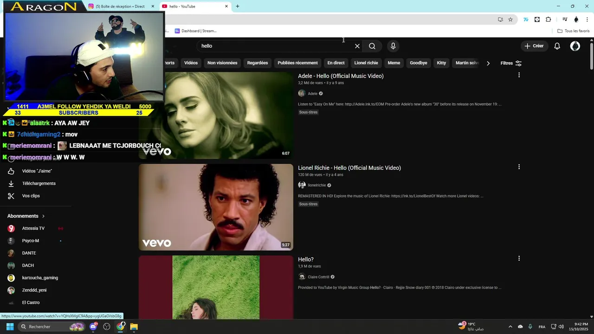Viewport: 594px width, 334px height.
Task: Open YouTube notifications bell
Action: [557, 46]
